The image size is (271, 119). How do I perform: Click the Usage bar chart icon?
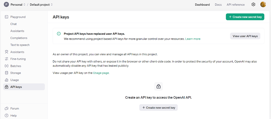(6, 80)
